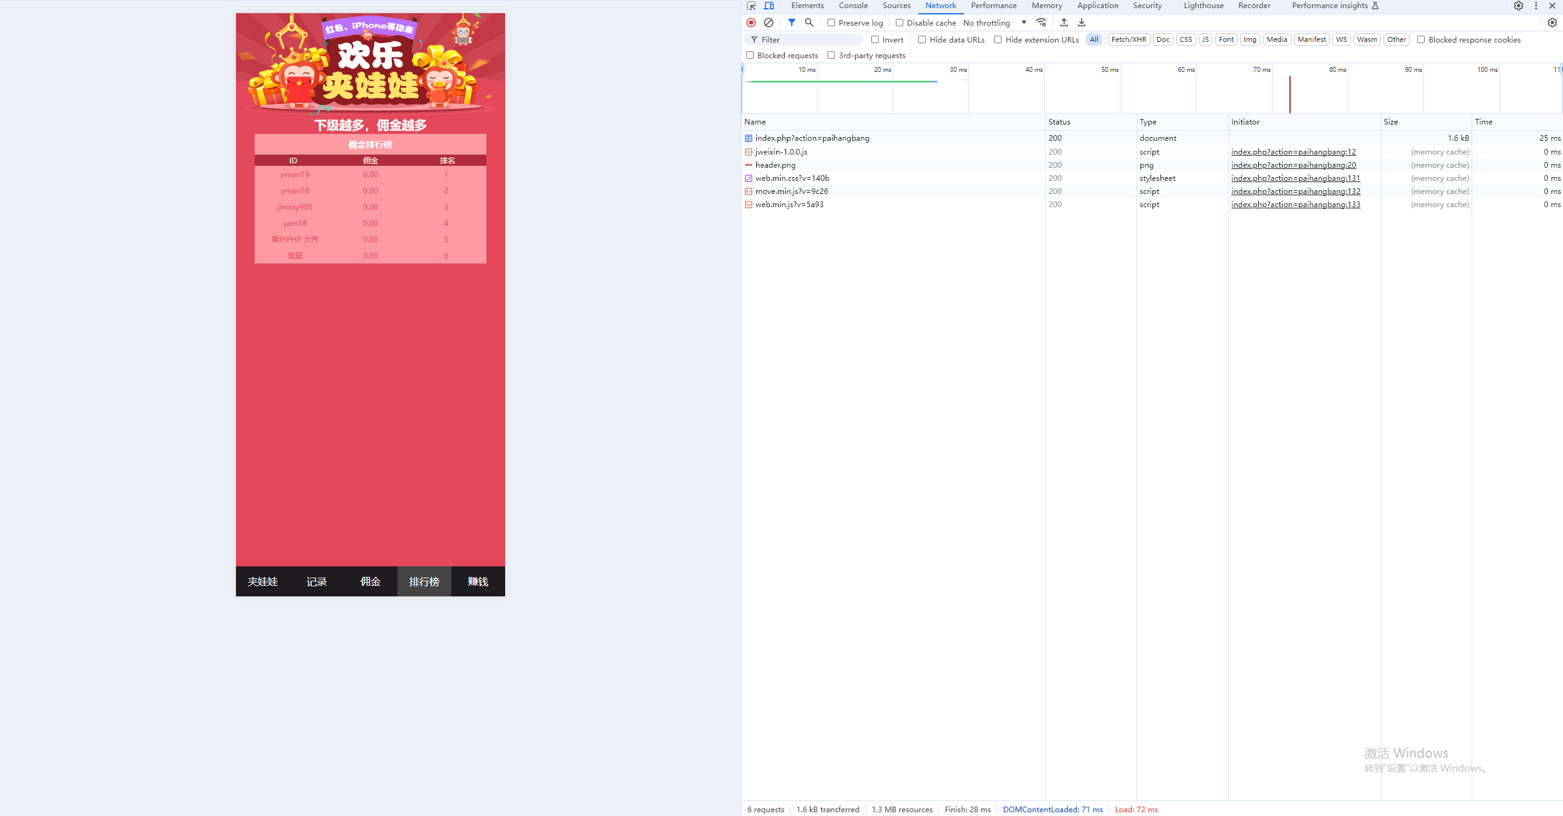Open the No throttling dropdown
This screenshot has width=1563, height=816.
(x=995, y=23)
